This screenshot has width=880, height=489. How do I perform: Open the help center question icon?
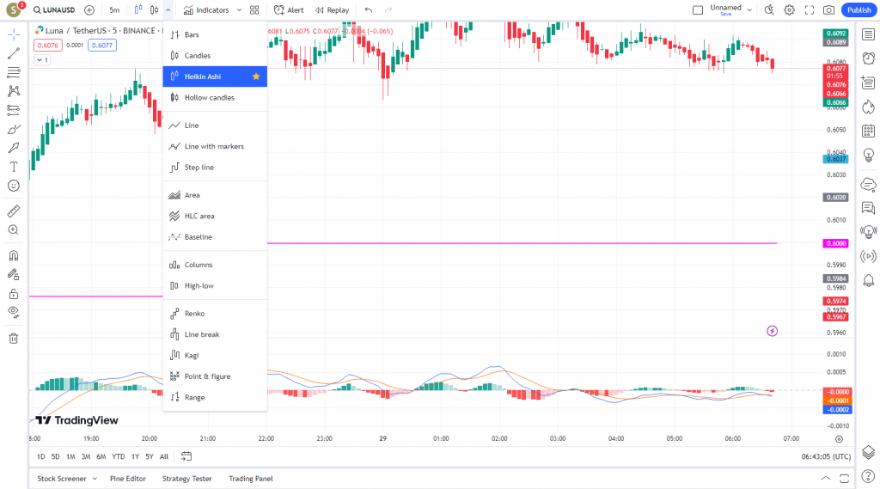pyautogui.click(x=868, y=476)
